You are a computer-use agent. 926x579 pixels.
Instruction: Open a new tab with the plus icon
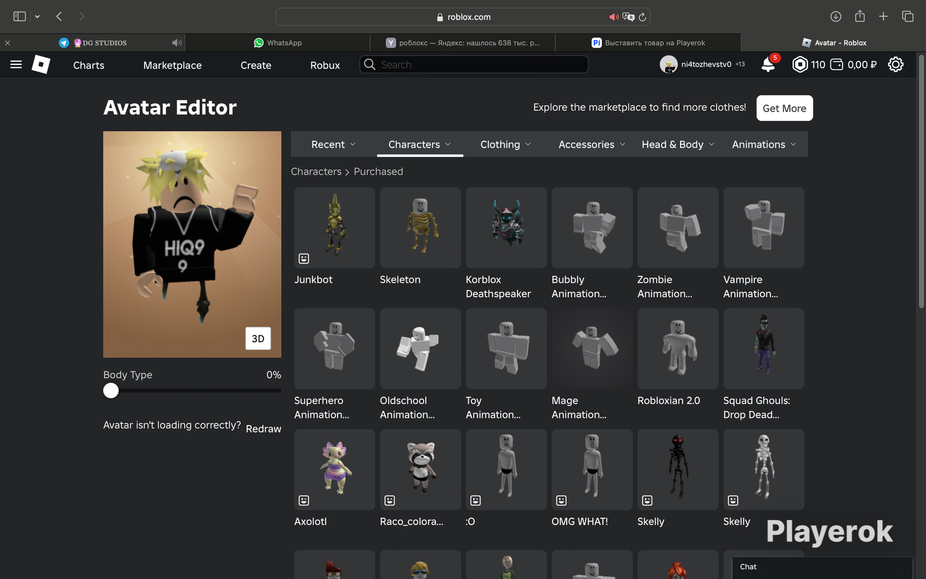(x=883, y=16)
